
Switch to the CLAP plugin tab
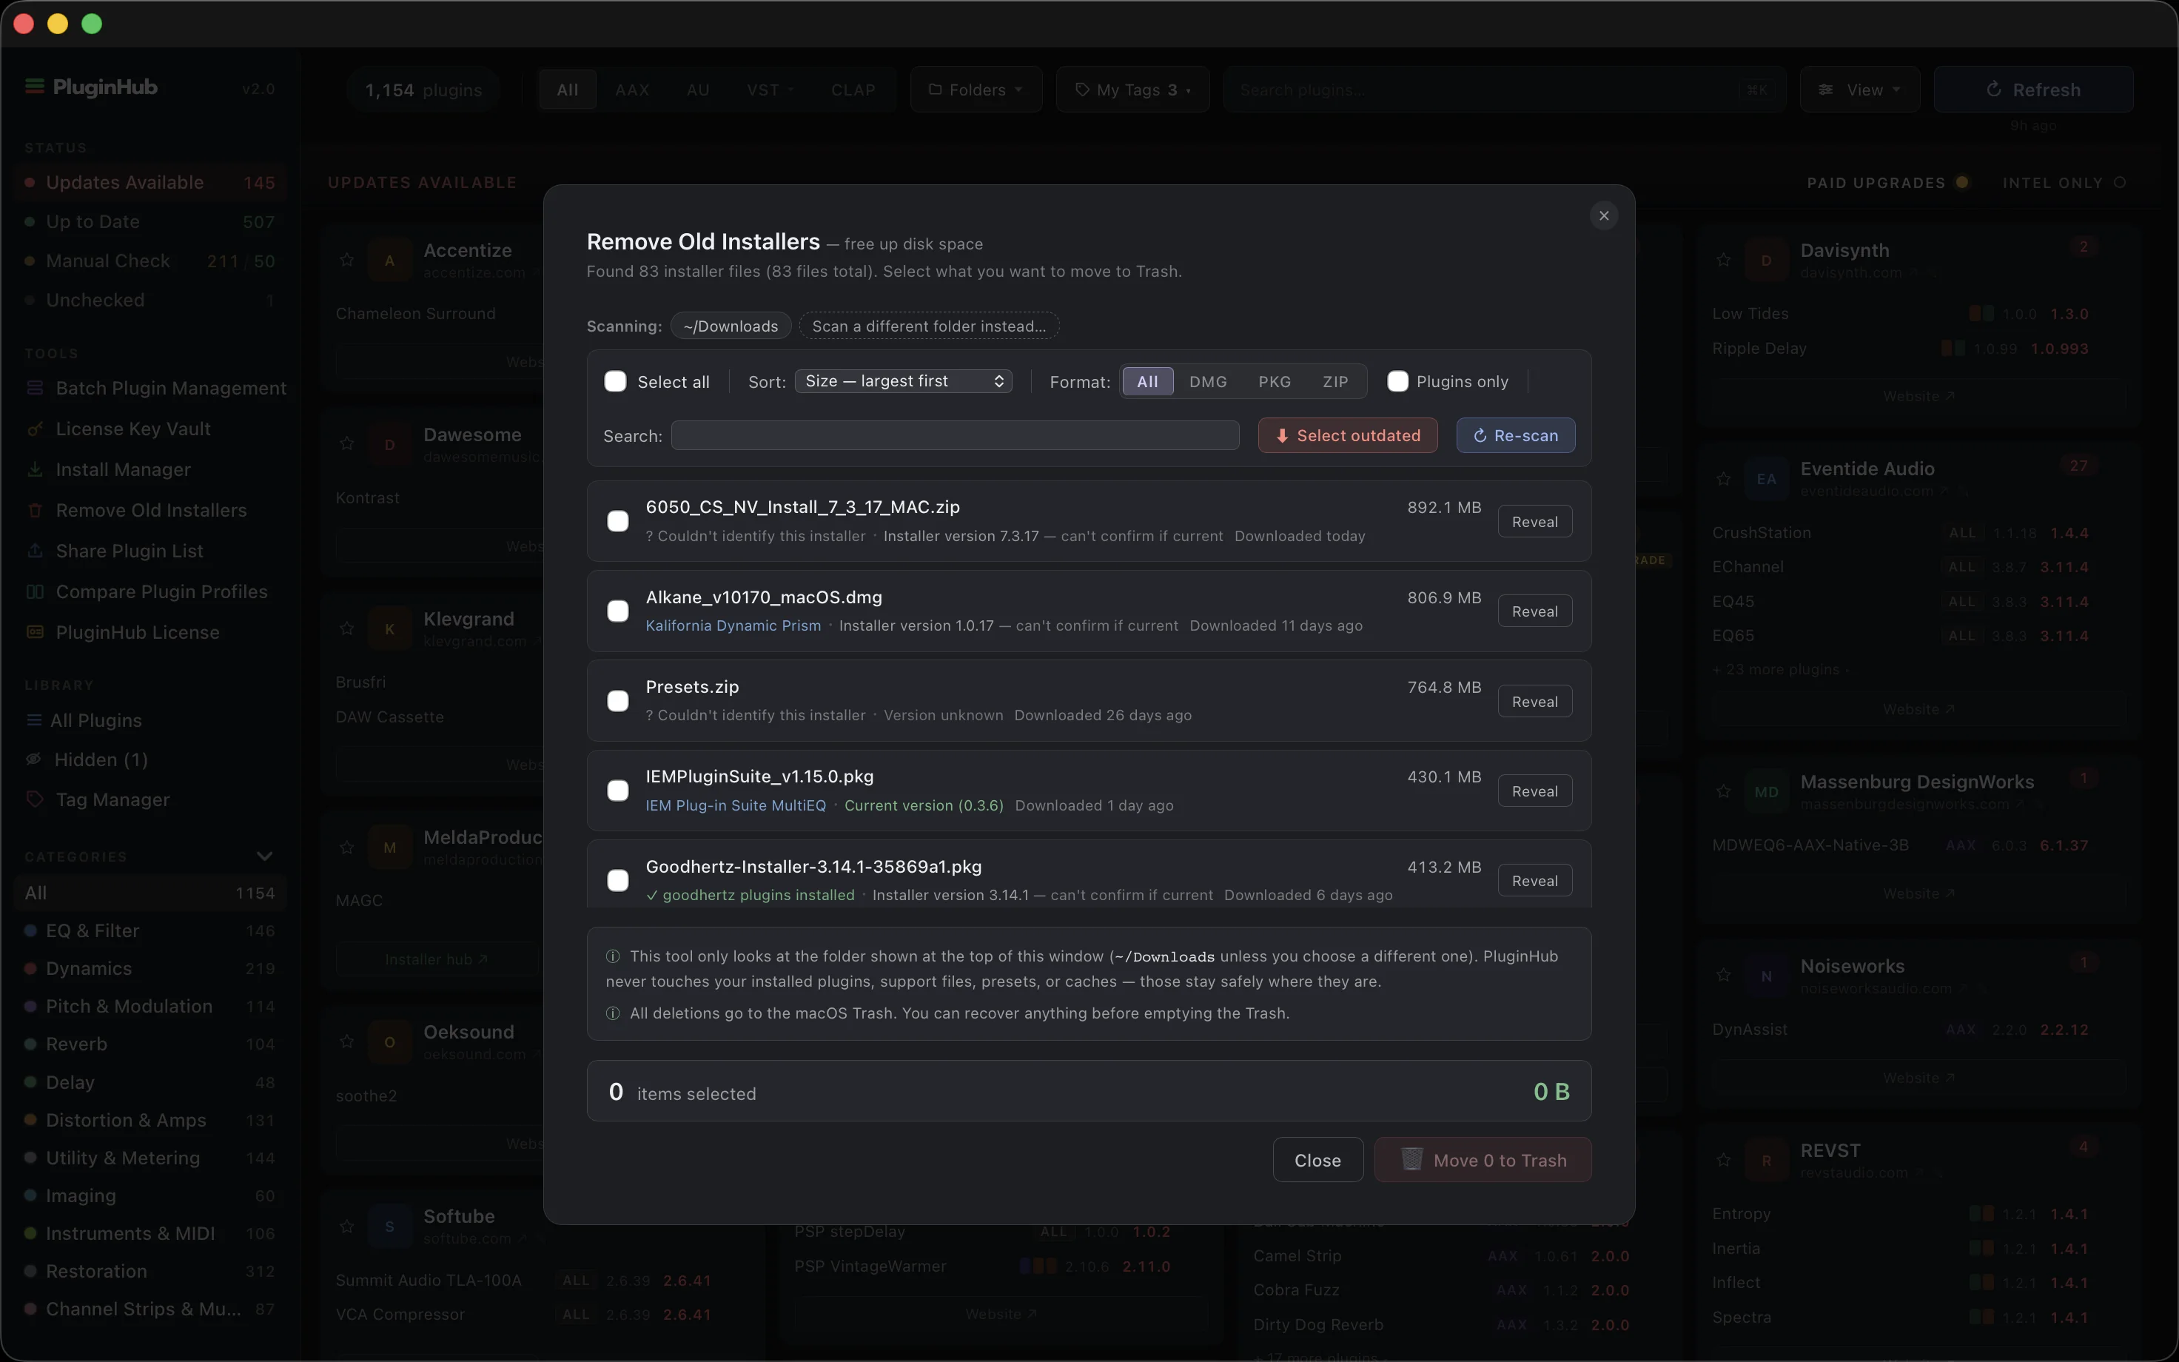tap(853, 89)
